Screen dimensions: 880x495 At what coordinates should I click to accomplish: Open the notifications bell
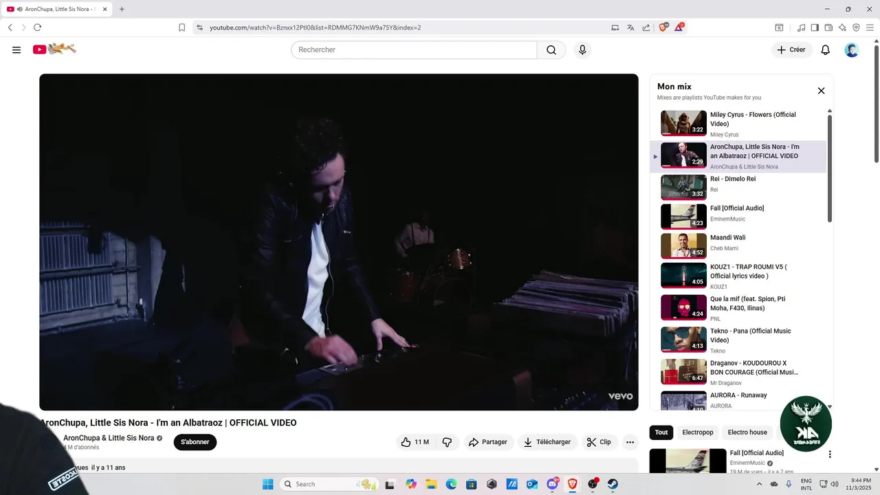pos(826,49)
